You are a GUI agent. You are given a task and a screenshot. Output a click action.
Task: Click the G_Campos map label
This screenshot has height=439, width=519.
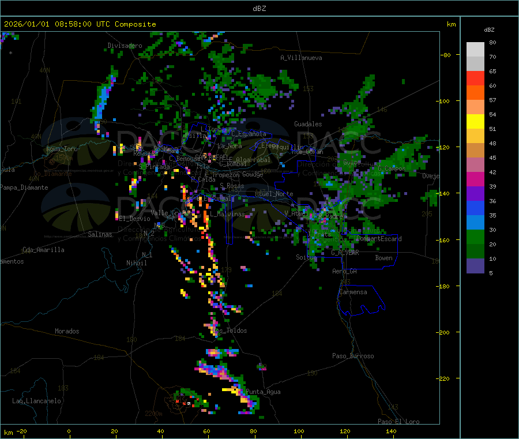pyautogui.click(x=392, y=168)
